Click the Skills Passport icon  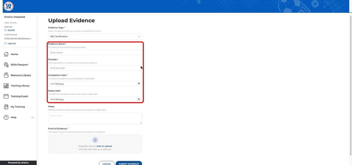[x=6, y=65]
